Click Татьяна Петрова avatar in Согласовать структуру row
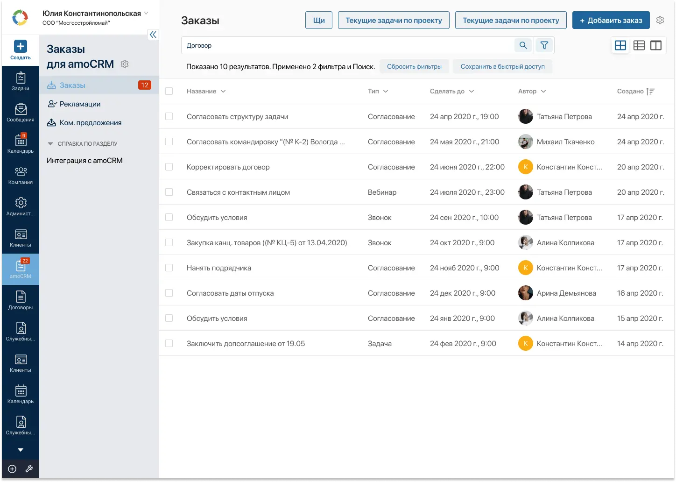 pyautogui.click(x=526, y=116)
